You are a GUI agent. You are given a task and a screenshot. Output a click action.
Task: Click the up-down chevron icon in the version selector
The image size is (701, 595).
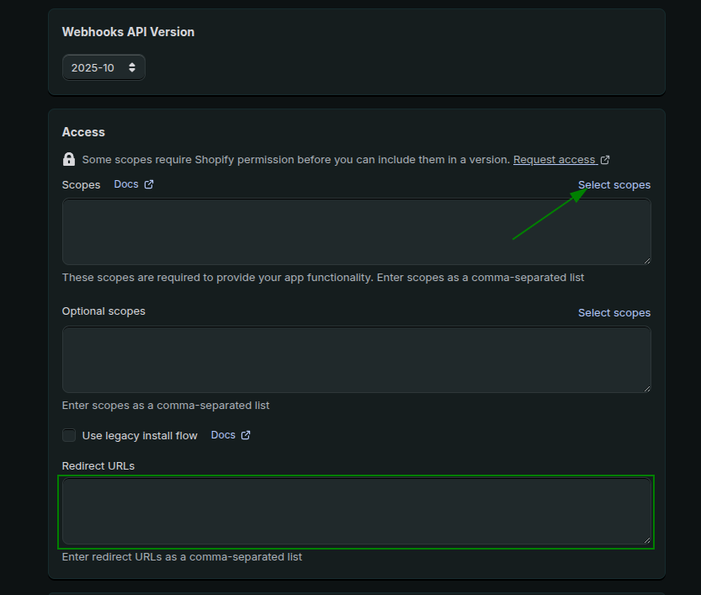click(x=131, y=66)
